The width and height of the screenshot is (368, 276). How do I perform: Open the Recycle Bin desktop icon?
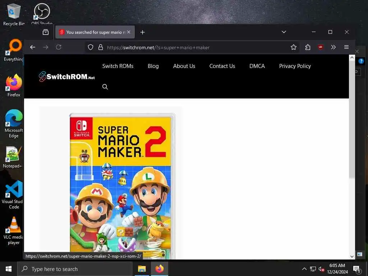[x=14, y=14]
